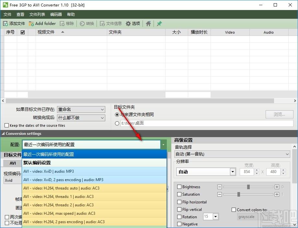Click Saturation plus icon
The width and height of the screenshot is (298, 228).
(x=277, y=194)
